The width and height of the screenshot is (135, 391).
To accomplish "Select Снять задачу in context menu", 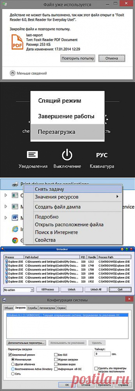I will pyautogui.click(x=72, y=189).
